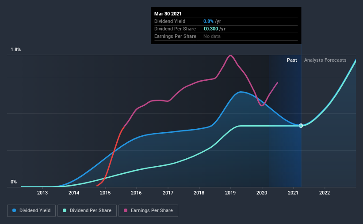Click the 2021 x-axis label
Screen dimensions: 363x224
click(293, 193)
